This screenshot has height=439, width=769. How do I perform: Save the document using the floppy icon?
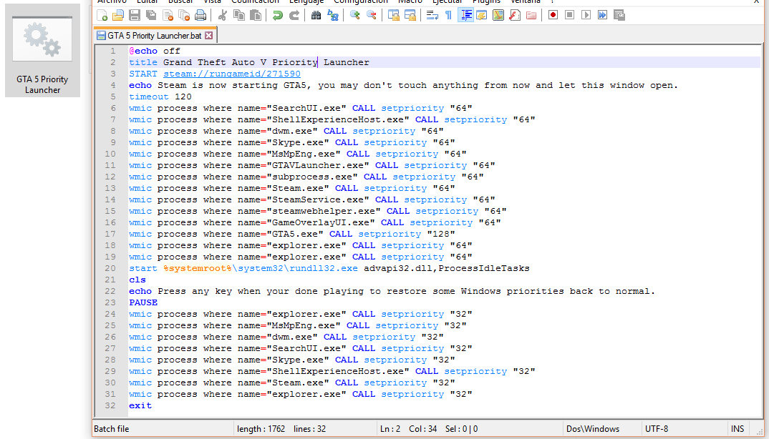(x=135, y=15)
